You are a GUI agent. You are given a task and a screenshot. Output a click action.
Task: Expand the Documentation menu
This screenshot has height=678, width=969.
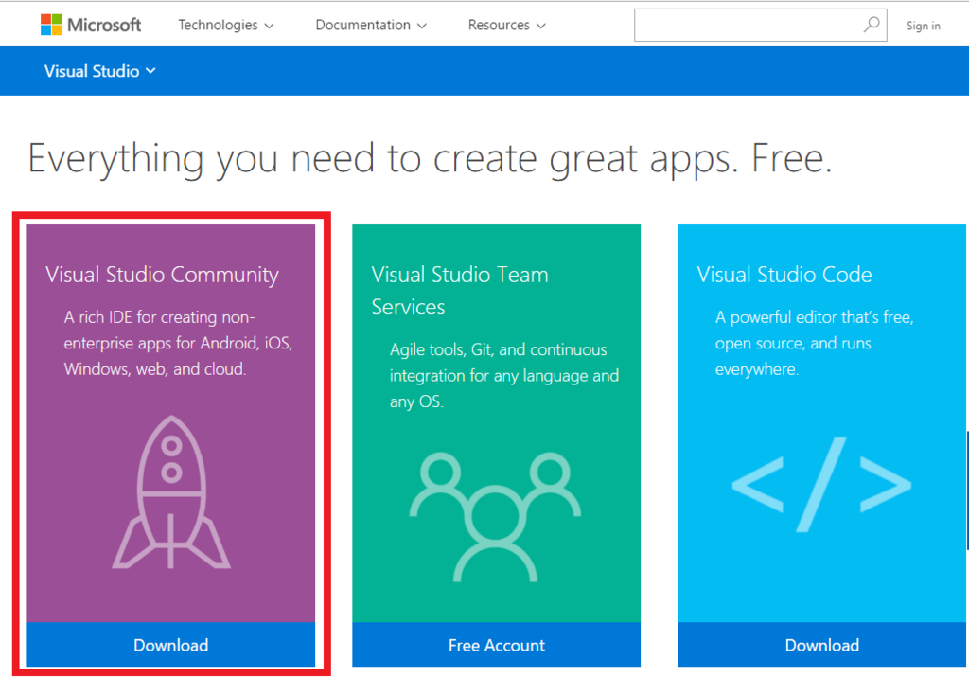tap(371, 25)
